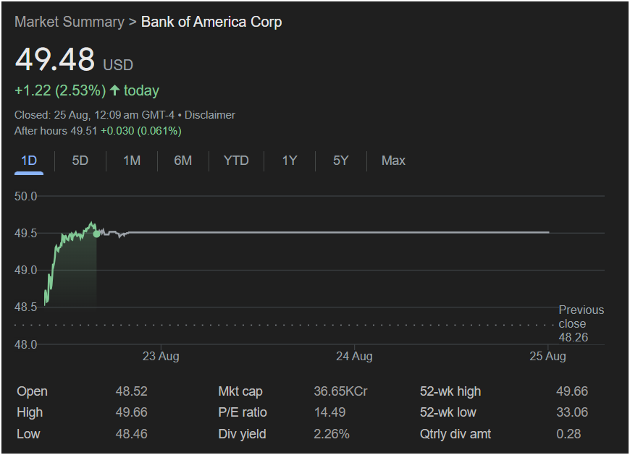Click the Bank of America Corp title
The image size is (630, 455).
(x=211, y=22)
